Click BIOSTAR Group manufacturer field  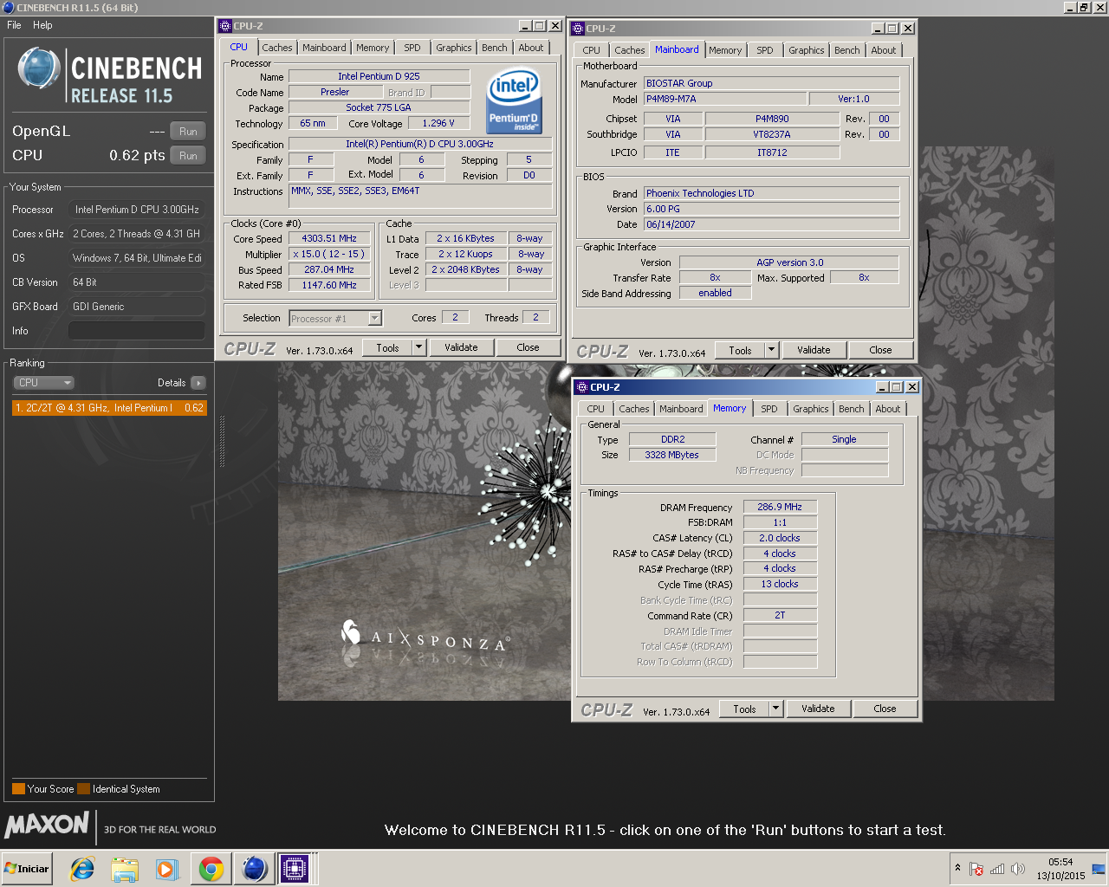tap(771, 83)
